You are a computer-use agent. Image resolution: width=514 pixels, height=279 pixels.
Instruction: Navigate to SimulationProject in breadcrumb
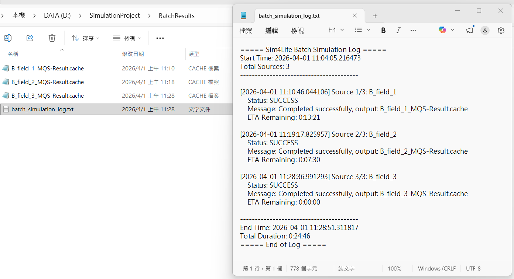[114, 15]
